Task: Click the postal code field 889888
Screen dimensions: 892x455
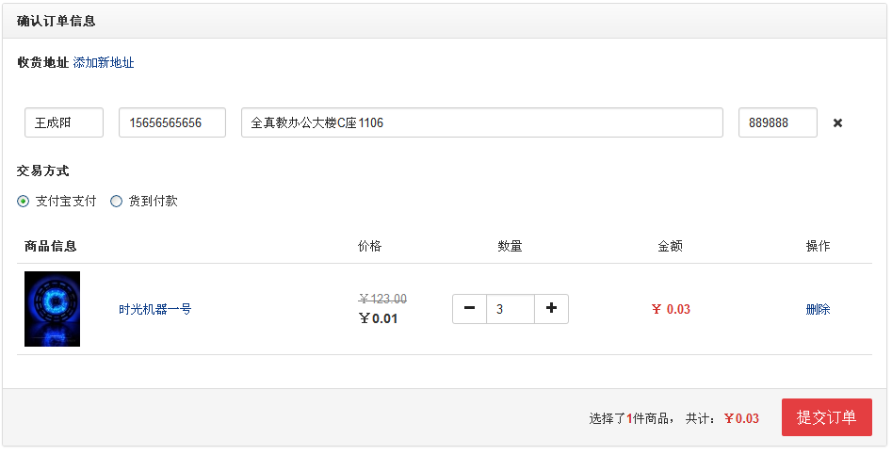Action: 777,122
